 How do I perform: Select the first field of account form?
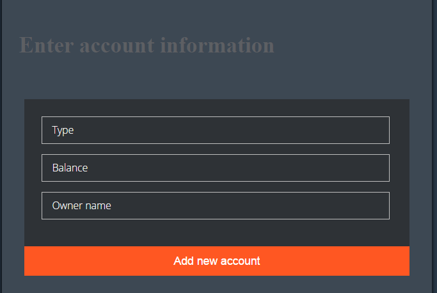click(x=215, y=130)
